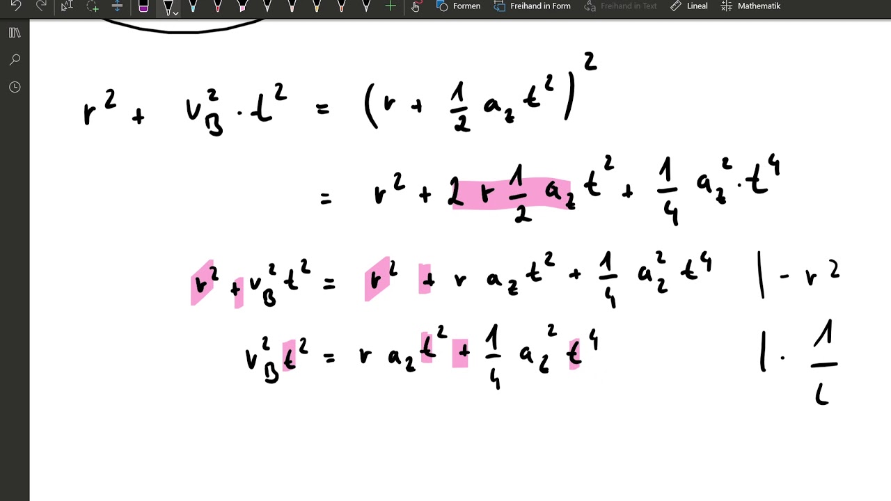The width and height of the screenshot is (891, 501).
Task: Select the objects or type text tool
Action: click(67, 6)
